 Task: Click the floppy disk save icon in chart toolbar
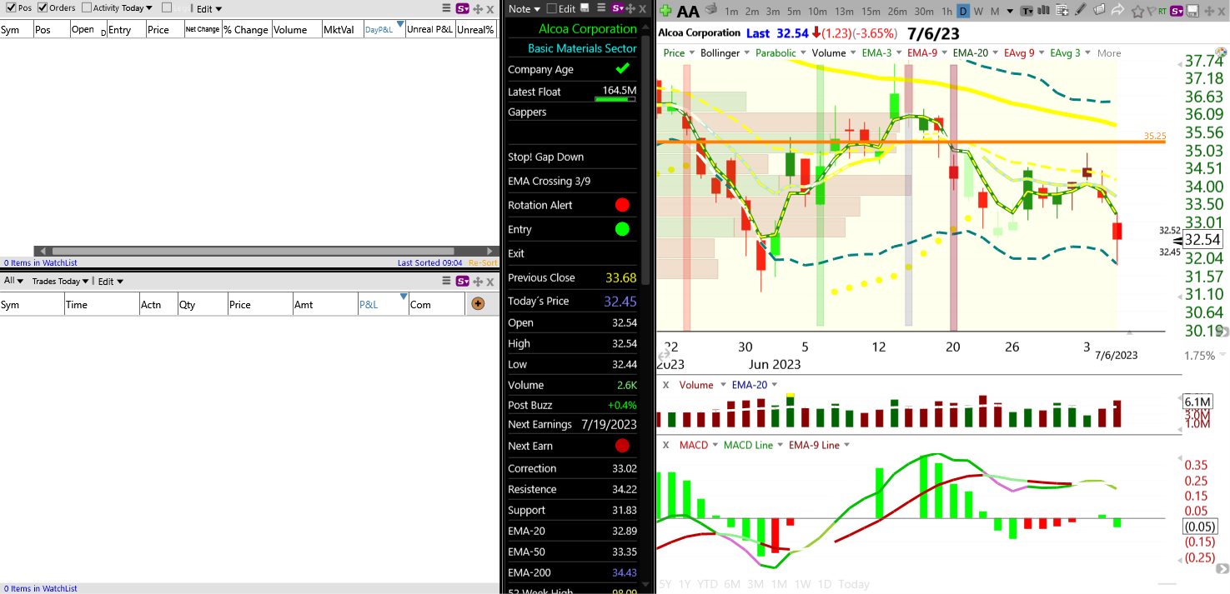coord(1193,11)
